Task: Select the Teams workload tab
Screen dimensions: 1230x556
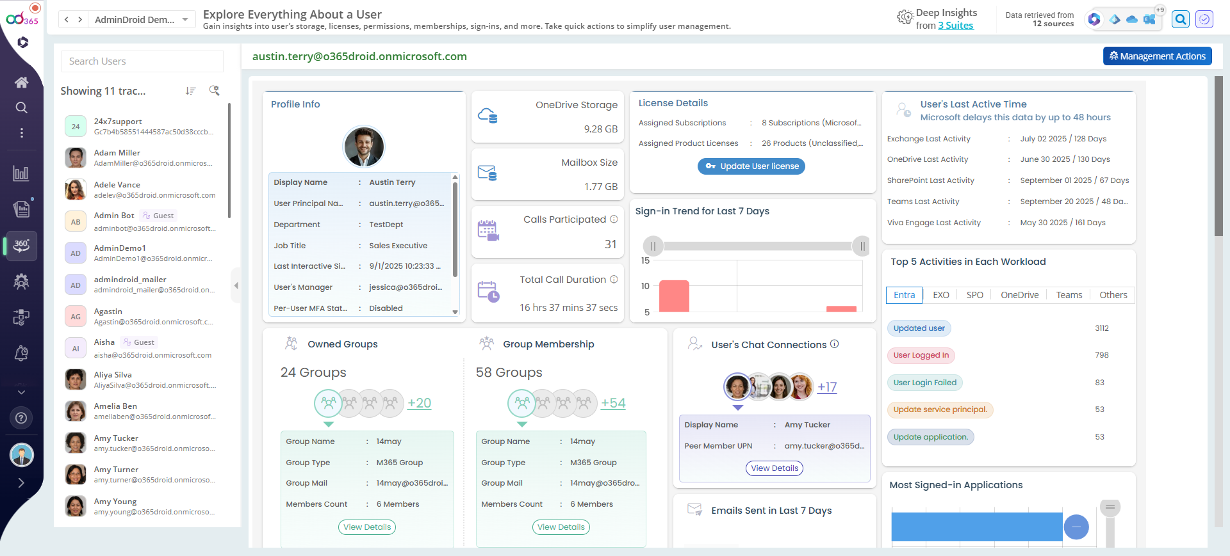Action: [x=1069, y=295]
